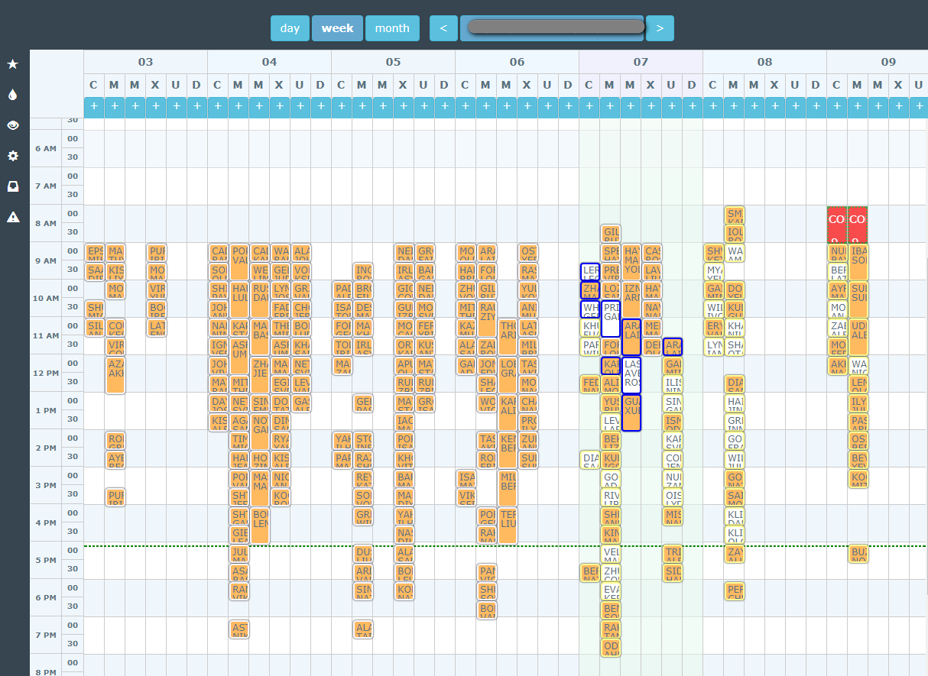Add event with plus under day 03 column X
This screenshot has width=928, height=676.
click(x=156, y=108)
